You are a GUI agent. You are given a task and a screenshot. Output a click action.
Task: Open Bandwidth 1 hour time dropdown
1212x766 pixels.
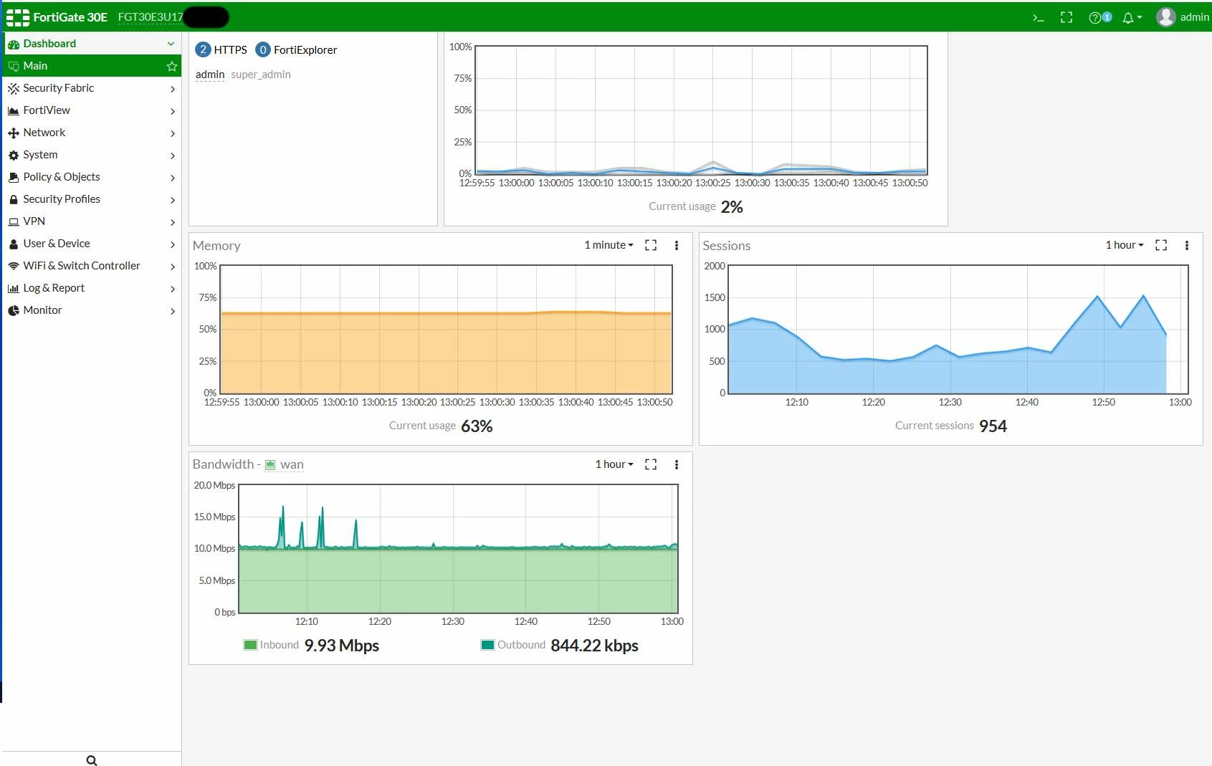(614, 464)
